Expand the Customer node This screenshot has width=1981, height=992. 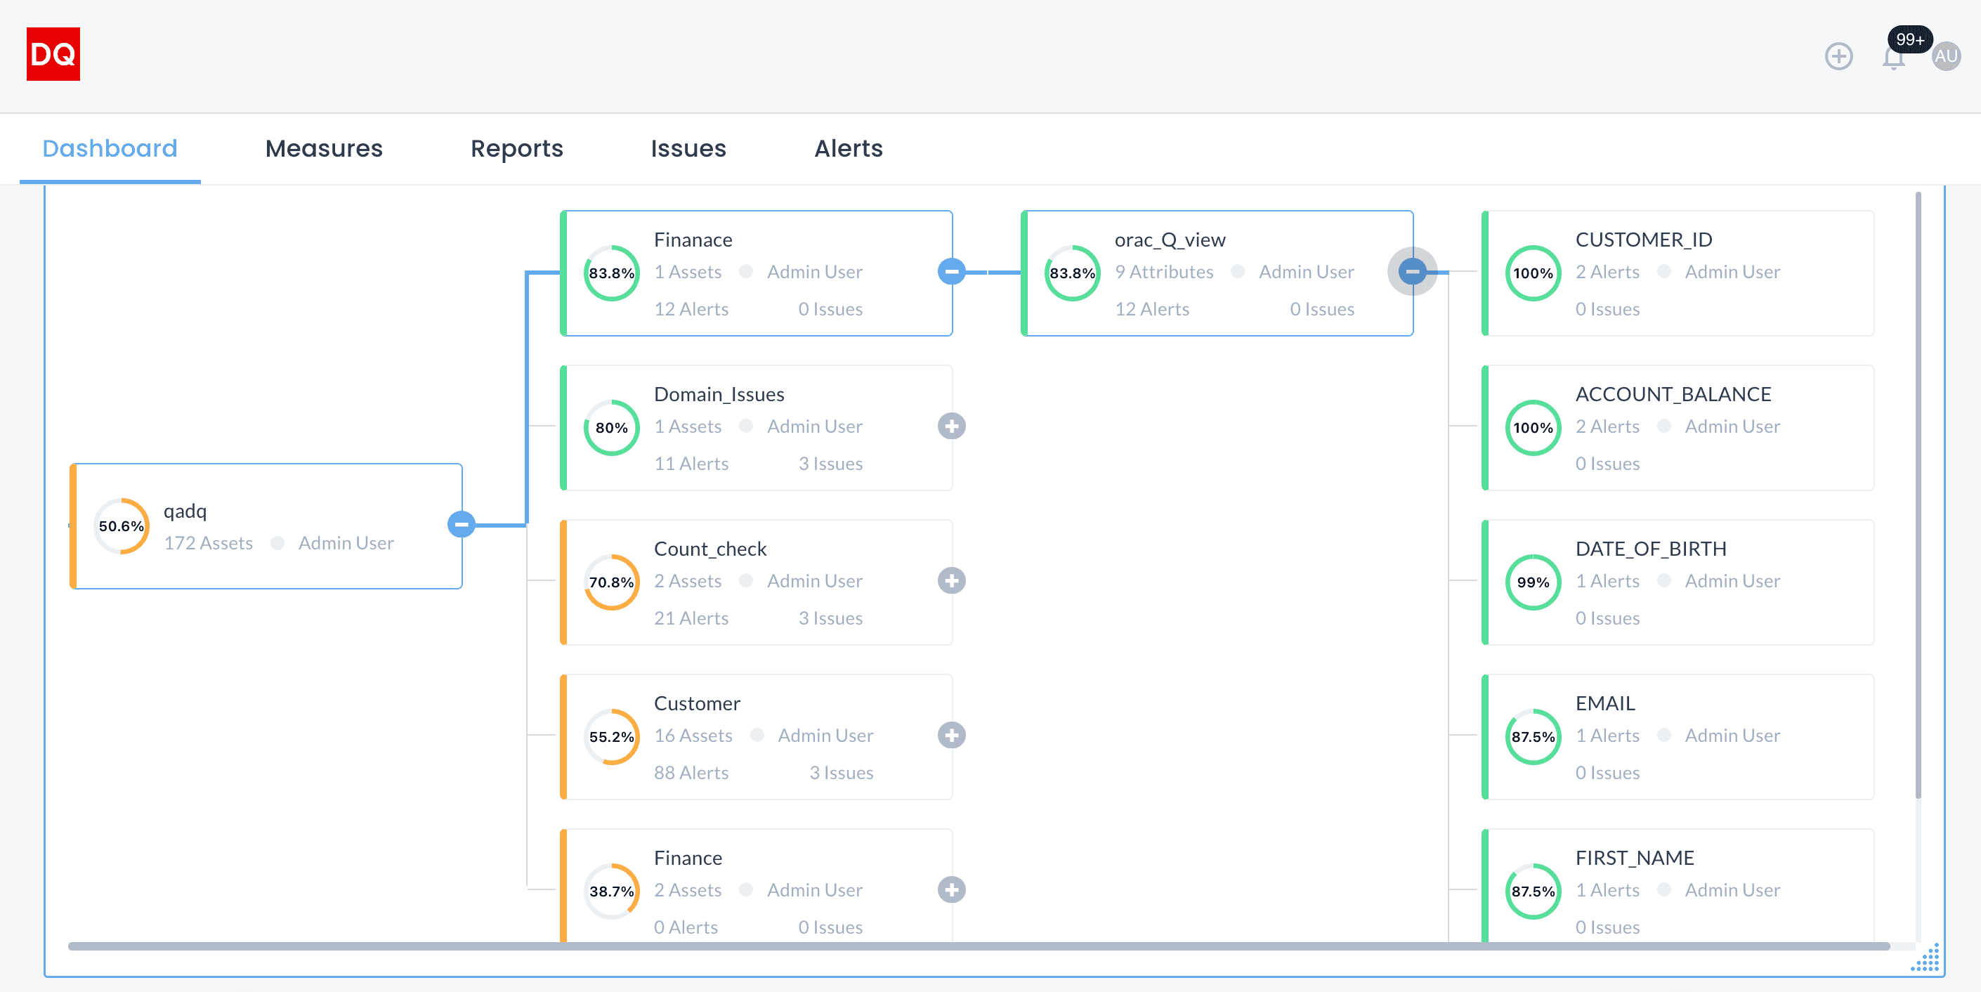(x=951, y=736)
